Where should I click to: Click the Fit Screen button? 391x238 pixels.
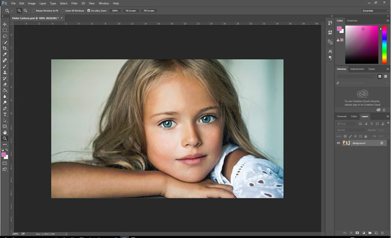pyautogui.click(x=131, y=11)
